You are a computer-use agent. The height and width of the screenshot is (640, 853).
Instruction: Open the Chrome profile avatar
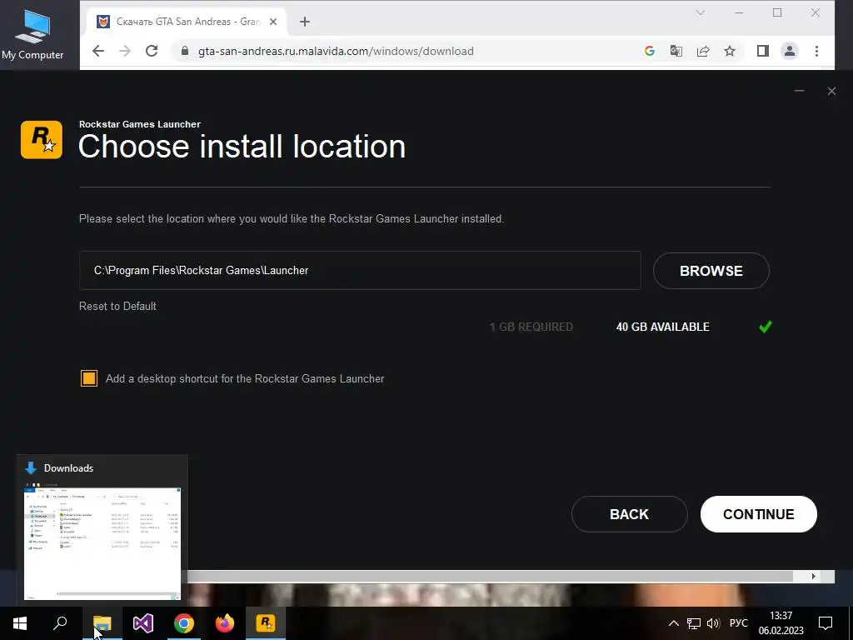point(790,51)
